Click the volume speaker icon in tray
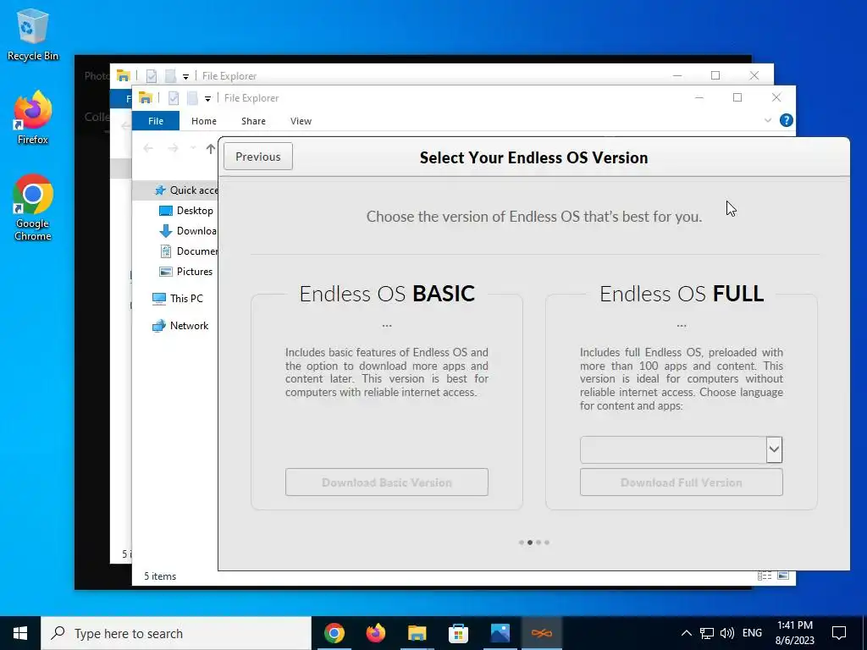867x650 pixels. coord(727,633)
